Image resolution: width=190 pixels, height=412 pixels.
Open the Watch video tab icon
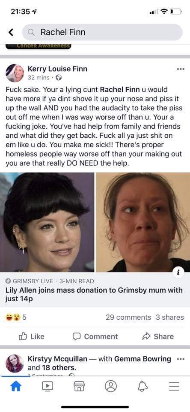point(47,386)
